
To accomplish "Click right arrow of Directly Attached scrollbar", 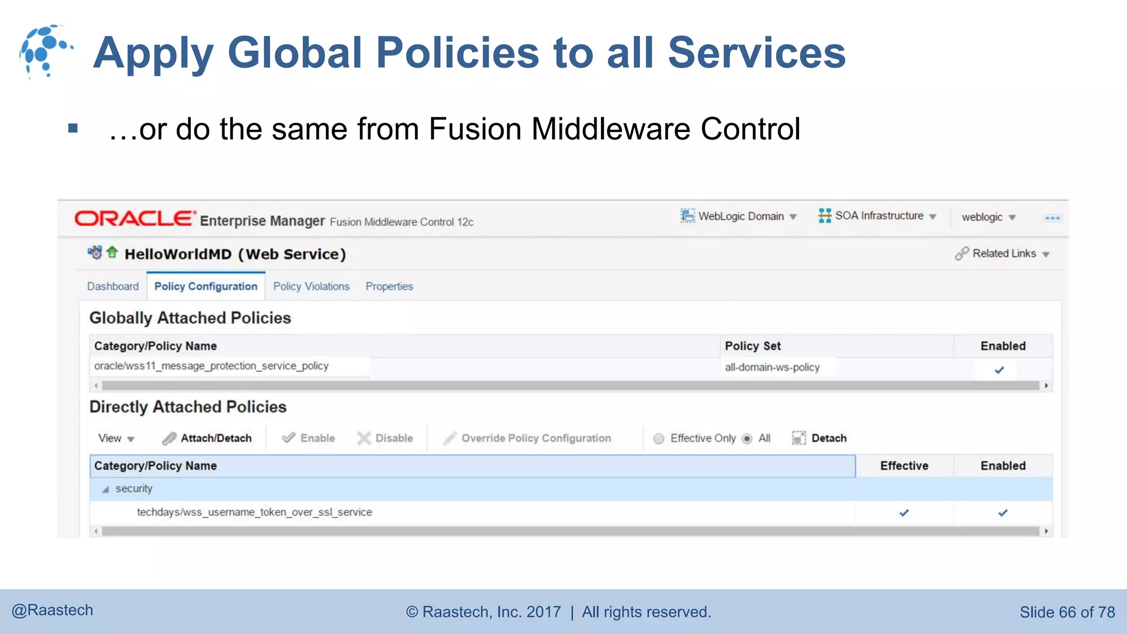I will click(x=1046, y=531).
